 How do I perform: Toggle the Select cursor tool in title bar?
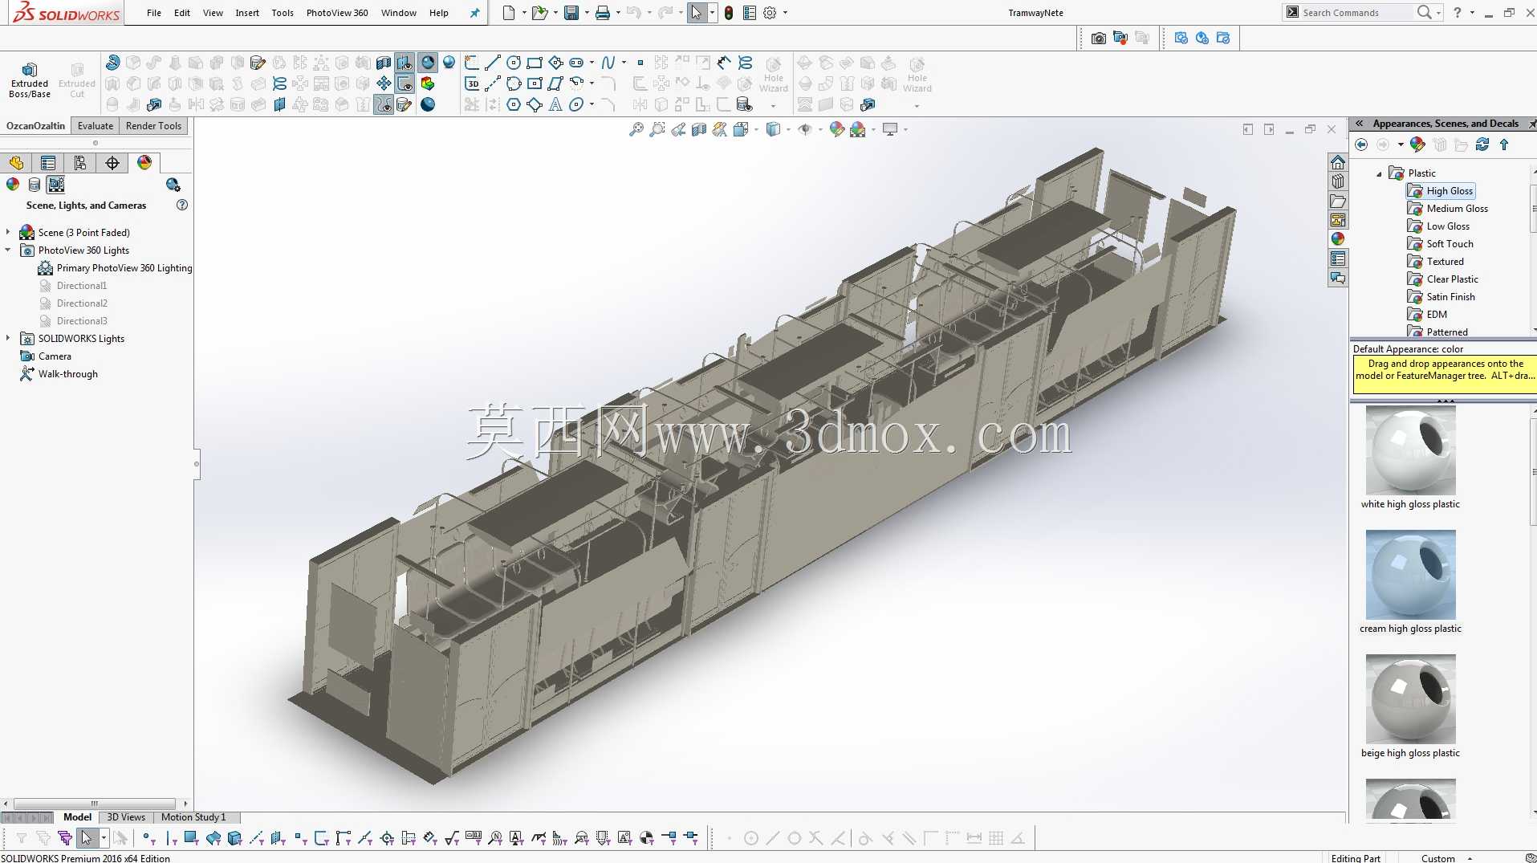pyautogui.click(x=696, y=13)
